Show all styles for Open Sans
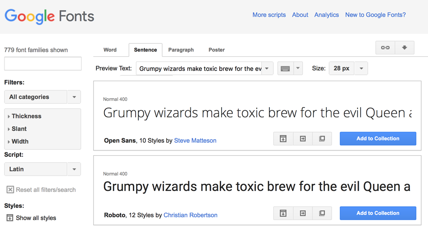428x228 pixels. point(284,139)
